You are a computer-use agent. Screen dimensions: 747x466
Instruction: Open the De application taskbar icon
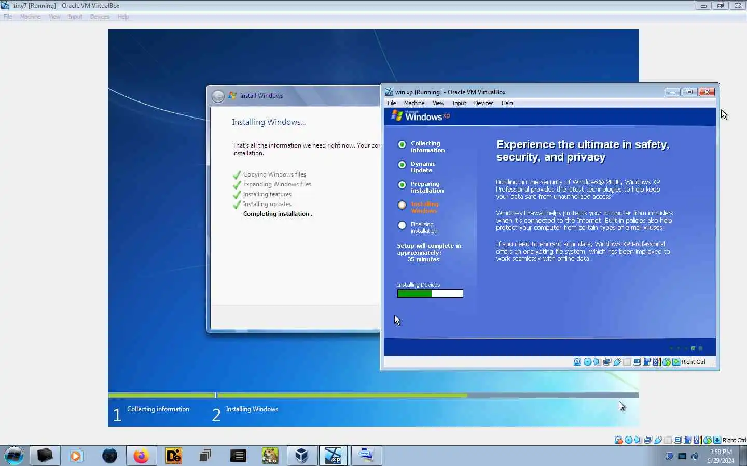173,456
